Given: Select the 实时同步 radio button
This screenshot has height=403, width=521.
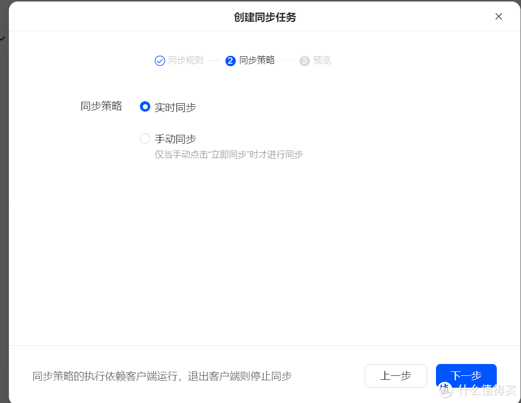Looking at the screenshot, I should tap(145, 107).
